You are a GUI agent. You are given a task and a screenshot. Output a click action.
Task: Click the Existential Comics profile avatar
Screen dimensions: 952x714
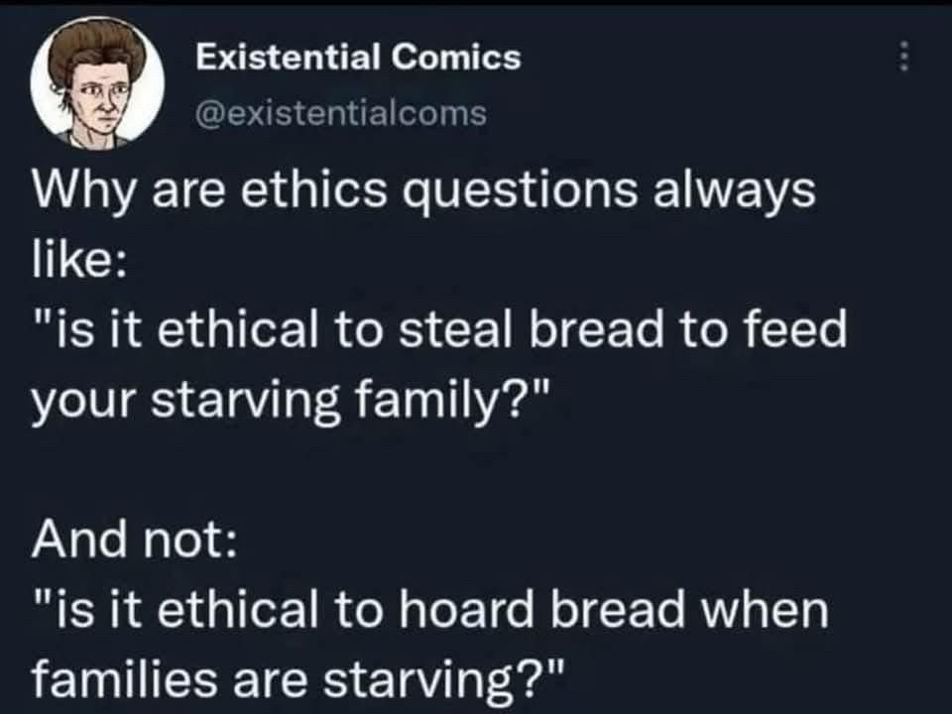pos(97,82)
